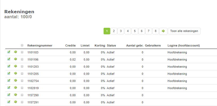Click the Status column header
This screenshot has width=217, height=106.
[111, 45]
